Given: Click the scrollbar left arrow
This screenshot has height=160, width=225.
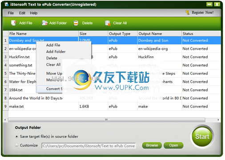Looking at the screenshot, I should point(5,120).
